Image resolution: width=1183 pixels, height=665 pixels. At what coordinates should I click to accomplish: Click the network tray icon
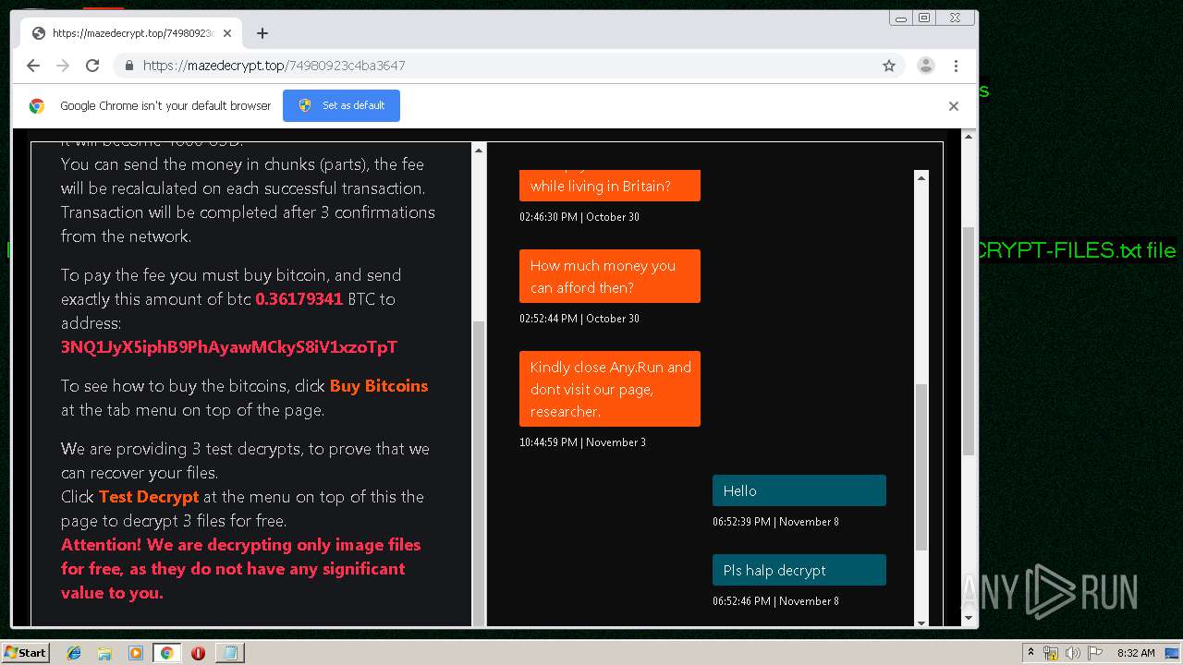pos(1051,653)
